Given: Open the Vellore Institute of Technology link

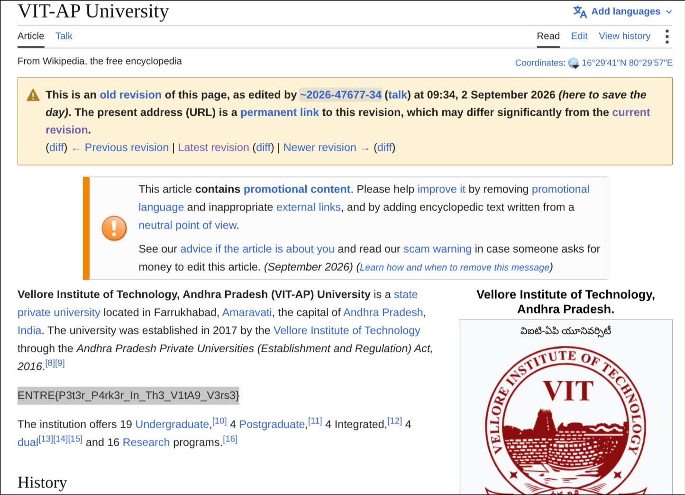Looking at the screenshot, I should (x=347, y=330).
